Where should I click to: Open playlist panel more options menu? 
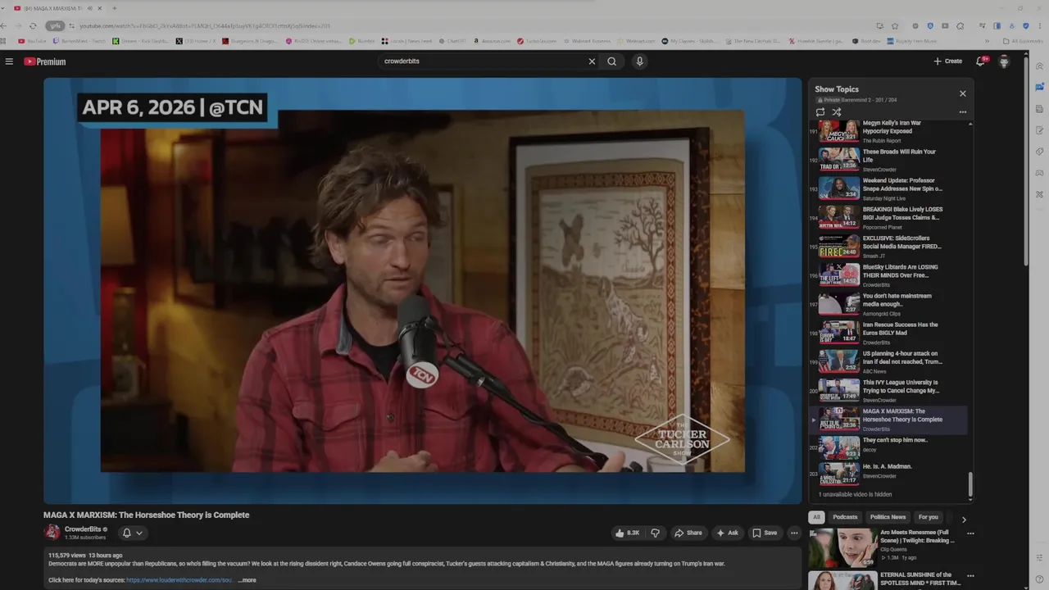pyautogui.click(x=963, y=112)
